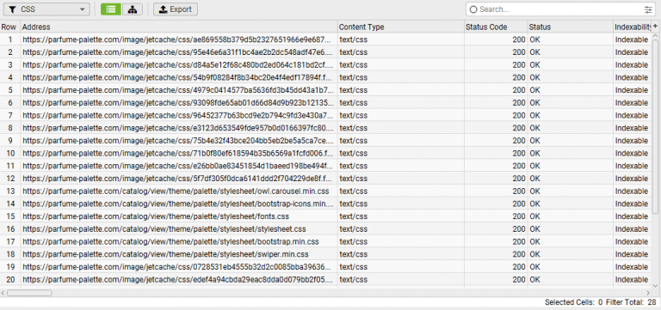This screenshot has width=661, height=310.
Task: Select the 96452377b63b jetcache address
Action: point(178,115)
